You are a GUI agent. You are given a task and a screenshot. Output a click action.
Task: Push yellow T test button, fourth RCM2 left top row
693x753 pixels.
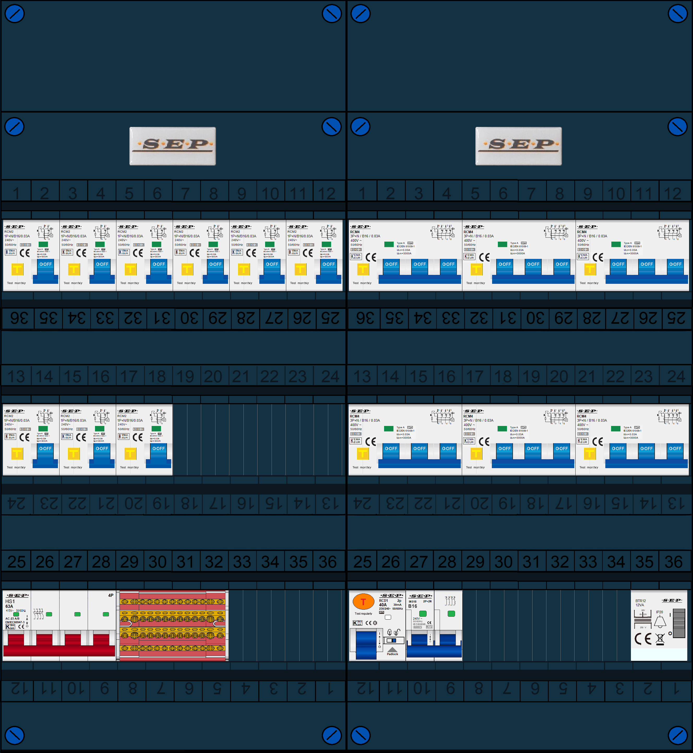coord(187,269)
